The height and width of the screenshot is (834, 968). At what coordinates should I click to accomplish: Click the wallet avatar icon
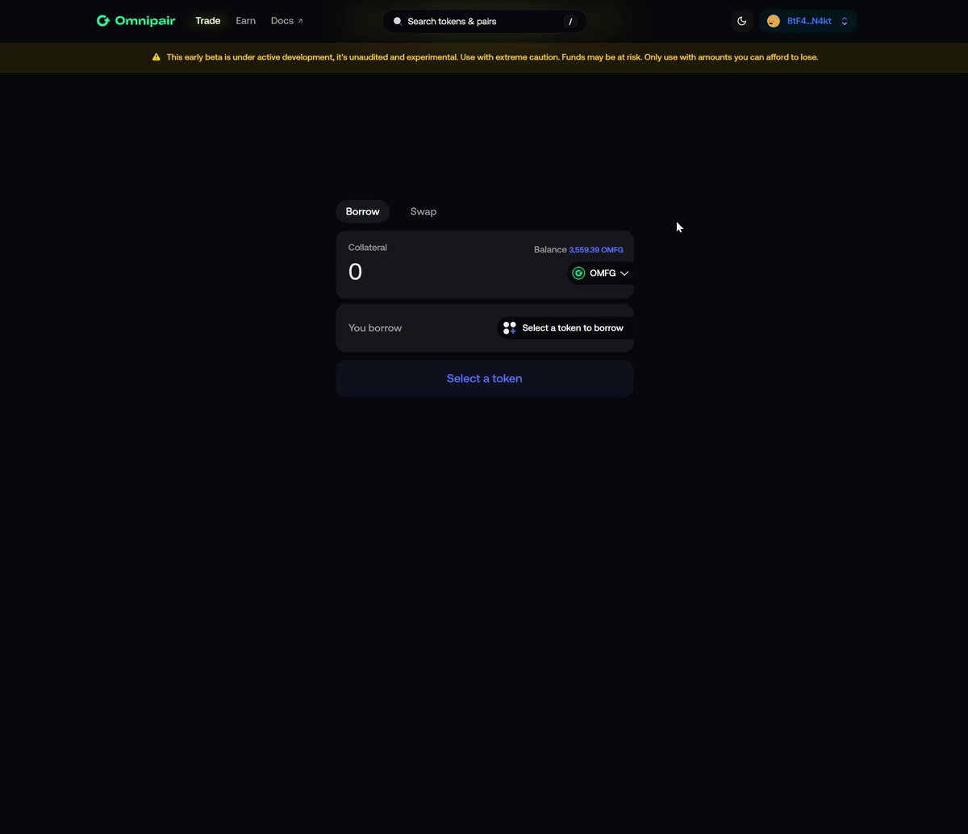pyautogui.click(x=774, y=21)
